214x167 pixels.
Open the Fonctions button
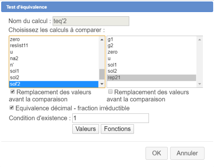click(117, 129)
